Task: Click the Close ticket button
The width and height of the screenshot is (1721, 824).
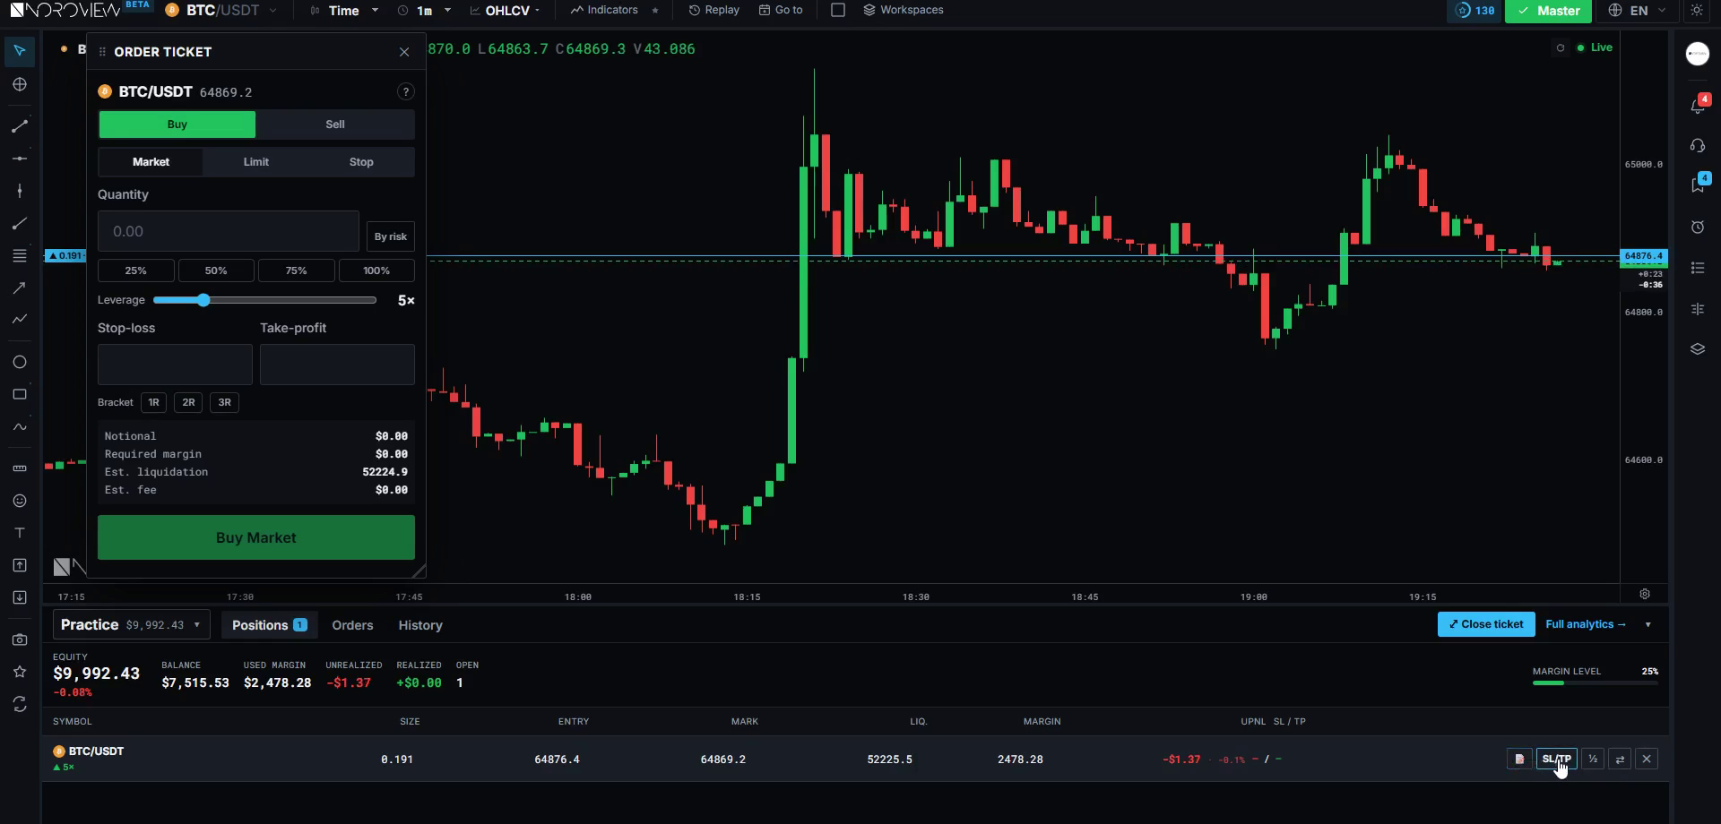Action: pos(1486,624)
